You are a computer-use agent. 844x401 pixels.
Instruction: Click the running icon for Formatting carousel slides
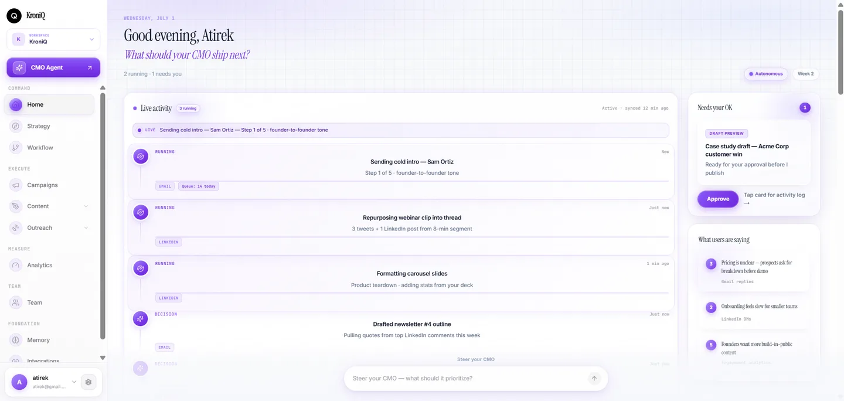click(140, 269)
